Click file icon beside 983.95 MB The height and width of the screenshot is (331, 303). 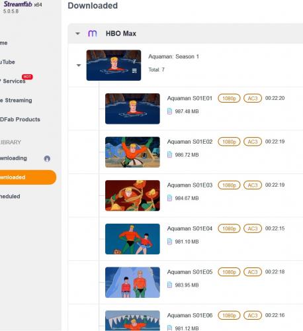click(x=169, y=285)
